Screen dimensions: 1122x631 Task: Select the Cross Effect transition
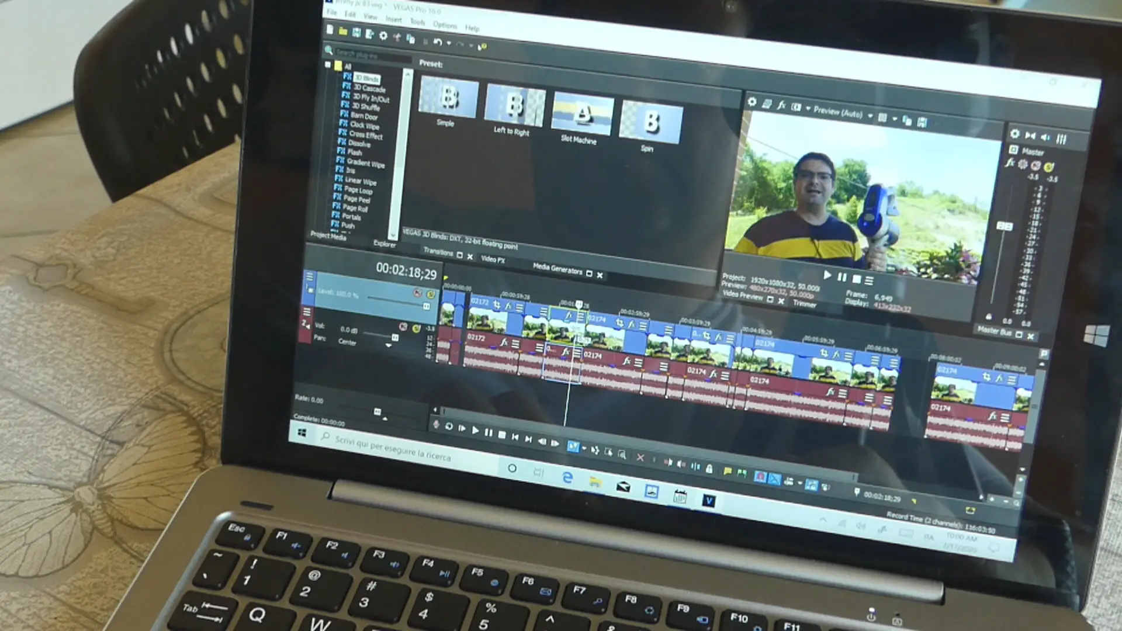click(x=366, y=135)
